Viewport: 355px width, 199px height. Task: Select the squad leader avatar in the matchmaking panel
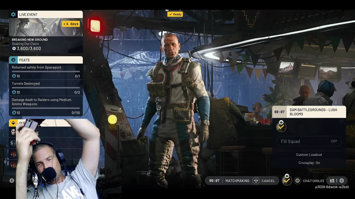tap(281, 127)
